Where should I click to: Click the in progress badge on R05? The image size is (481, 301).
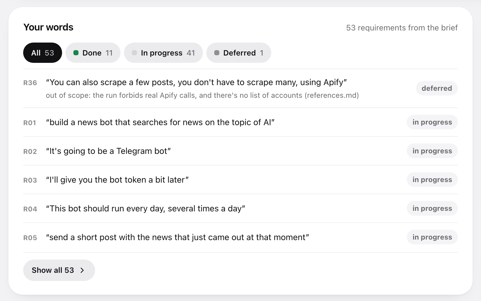pyautogui.click(x=432, y=237)
